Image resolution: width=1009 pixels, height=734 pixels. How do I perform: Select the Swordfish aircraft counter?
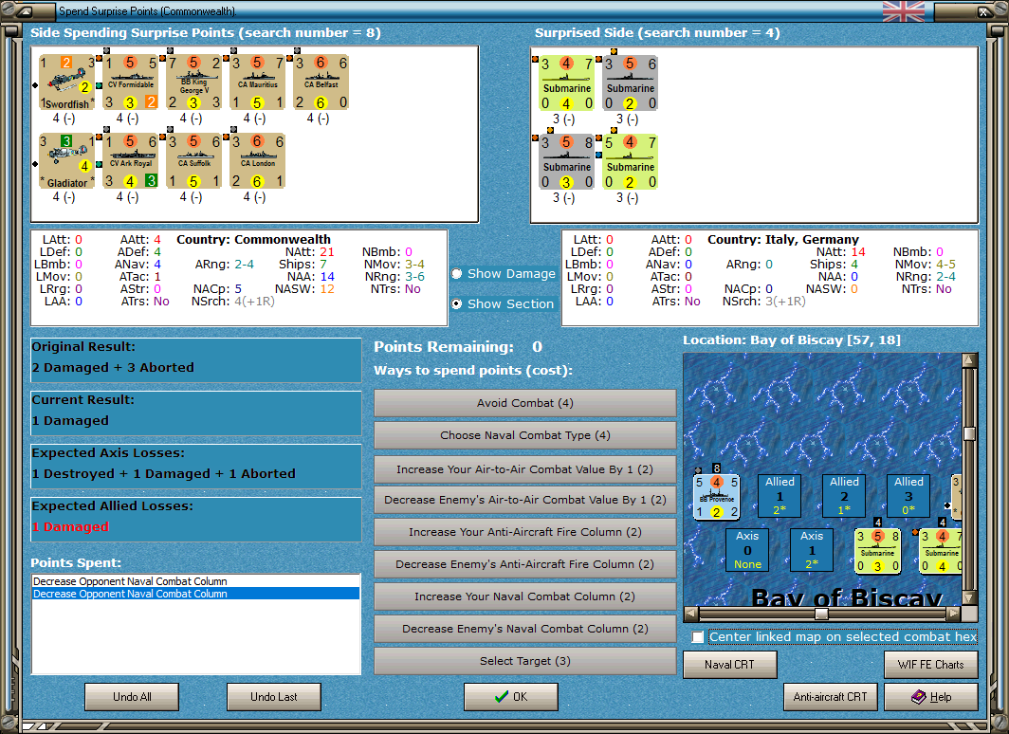coord(67,83)
